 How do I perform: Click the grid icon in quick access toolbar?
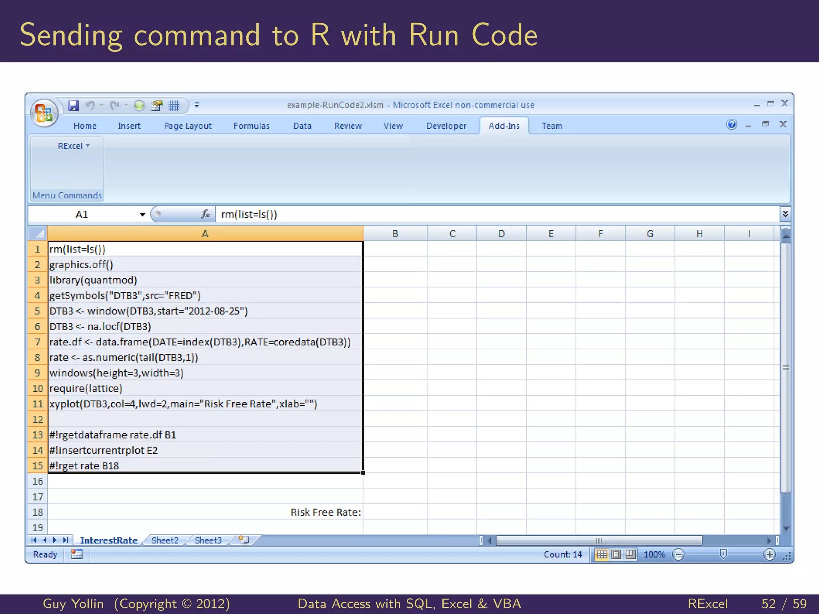click(x=174, y=106)
